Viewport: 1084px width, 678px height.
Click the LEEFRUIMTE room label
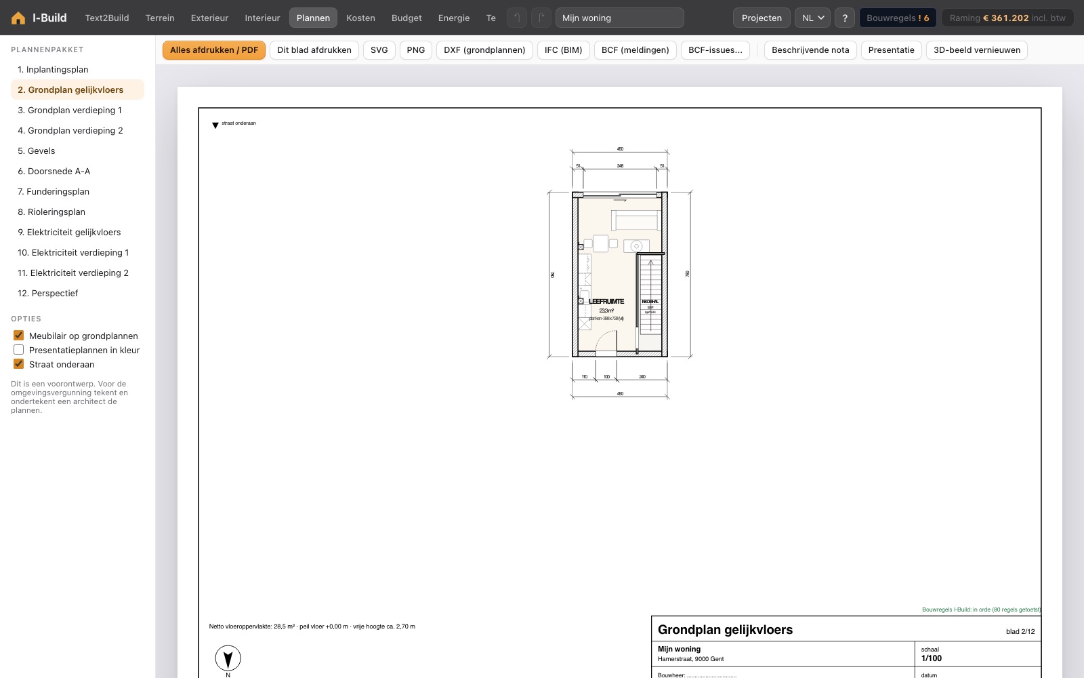(x=606, y=301)
